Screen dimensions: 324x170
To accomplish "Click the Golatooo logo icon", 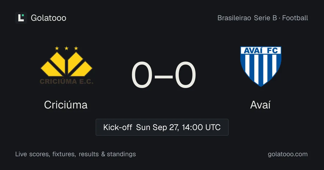I will (21, 18).
